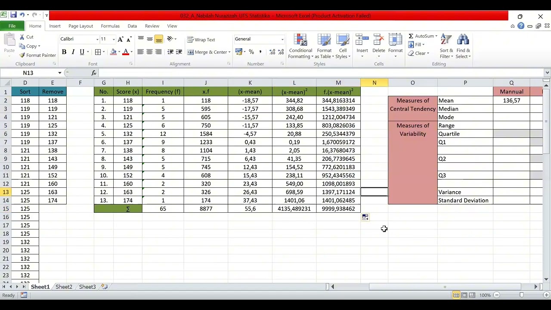Open the Name Box dropdown arrow
Viewport: 551px width, 310px height.
(x=60, y=73)
